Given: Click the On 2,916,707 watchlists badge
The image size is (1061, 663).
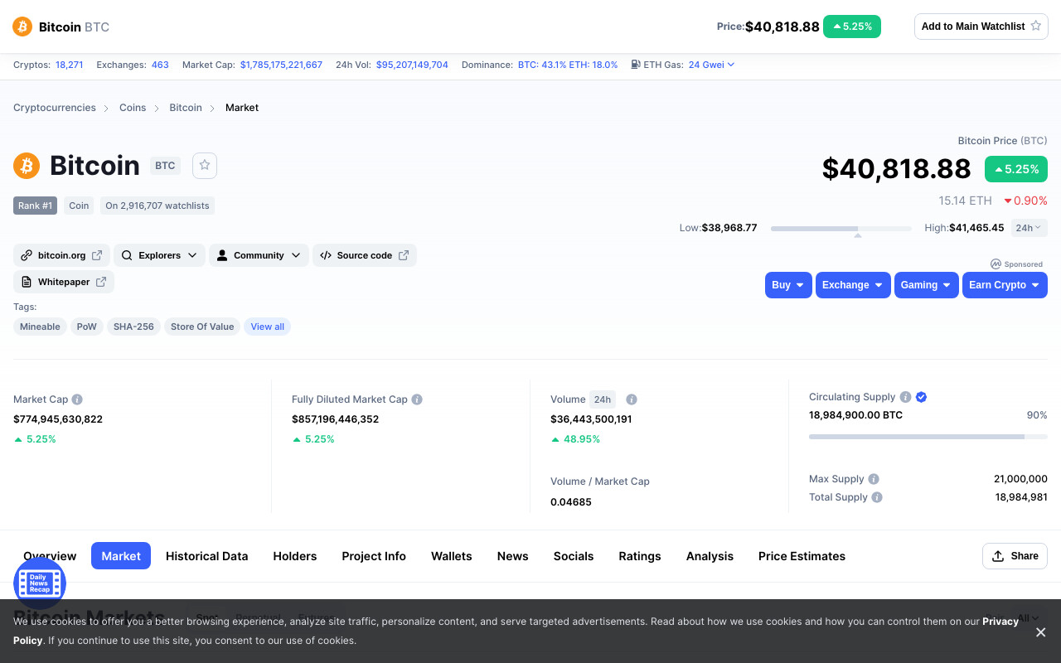Looking at the screenshot, I should click(x=157, y=206).
